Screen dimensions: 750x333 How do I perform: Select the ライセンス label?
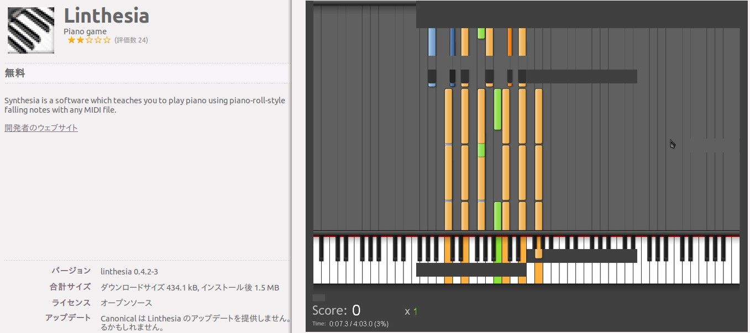[x=71, y=303]
